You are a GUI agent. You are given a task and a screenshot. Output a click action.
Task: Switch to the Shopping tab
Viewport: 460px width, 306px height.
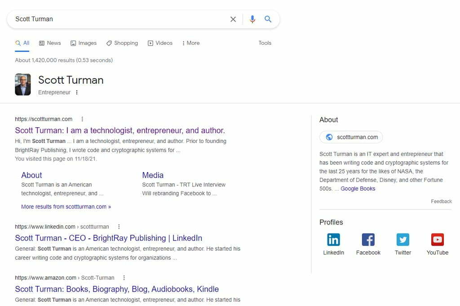[x=122, y=43]
